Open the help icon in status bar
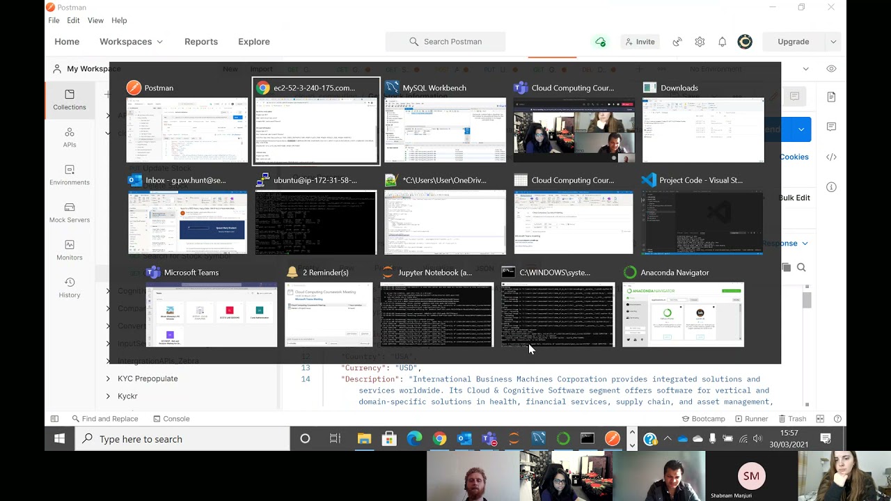Viewport: 891px width, 501px height. point(837,419)
